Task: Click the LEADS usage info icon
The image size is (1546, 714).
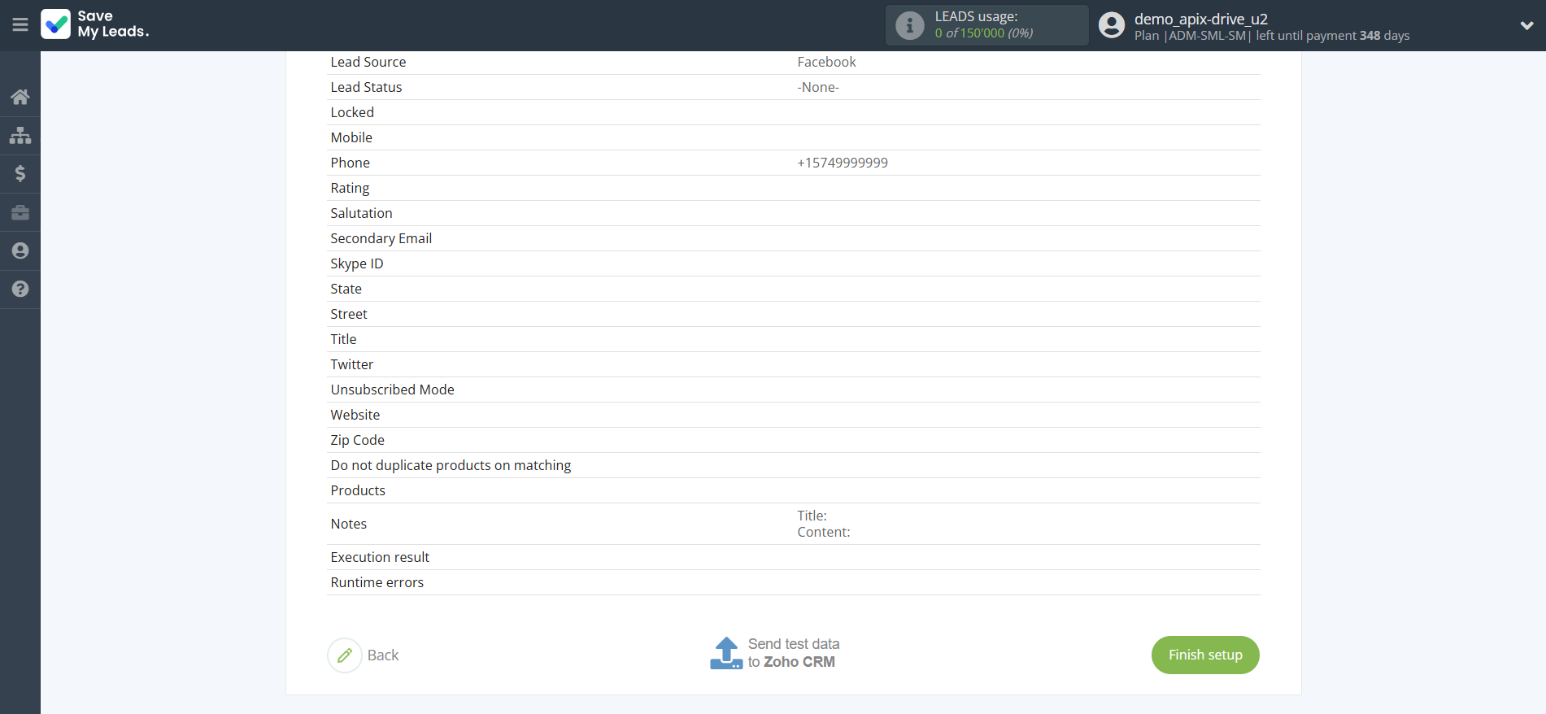Action: click(909, 25)
